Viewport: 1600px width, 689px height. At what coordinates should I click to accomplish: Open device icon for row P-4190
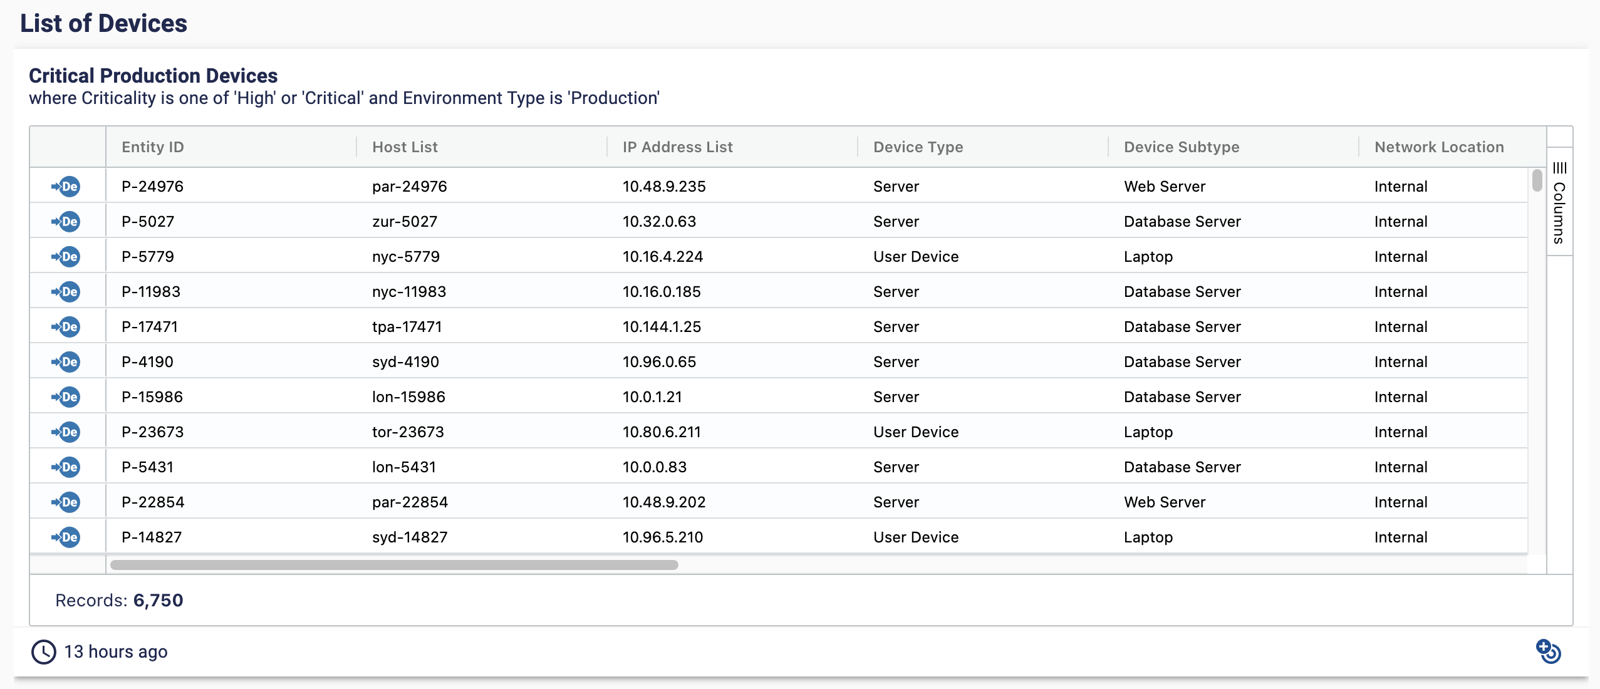tap(66, 361)
